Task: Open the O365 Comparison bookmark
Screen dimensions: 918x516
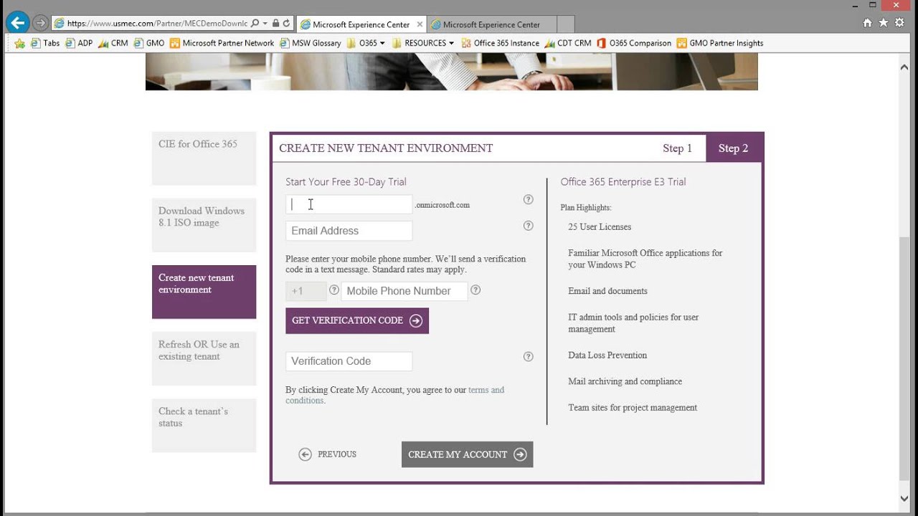Action: coord(634,43)
